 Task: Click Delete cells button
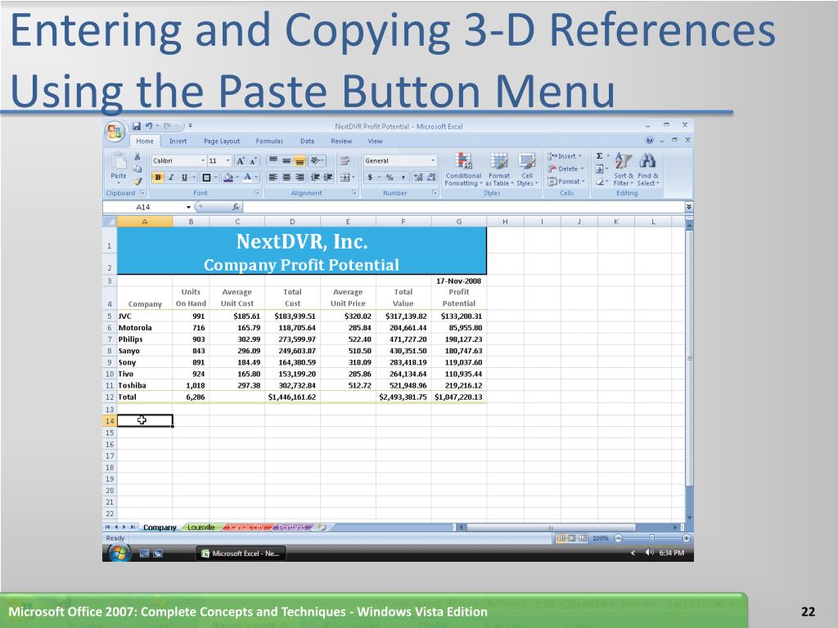(565, 168)
